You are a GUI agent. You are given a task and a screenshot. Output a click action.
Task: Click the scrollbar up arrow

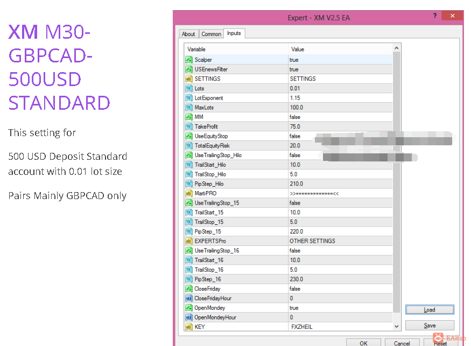(397, 48)
